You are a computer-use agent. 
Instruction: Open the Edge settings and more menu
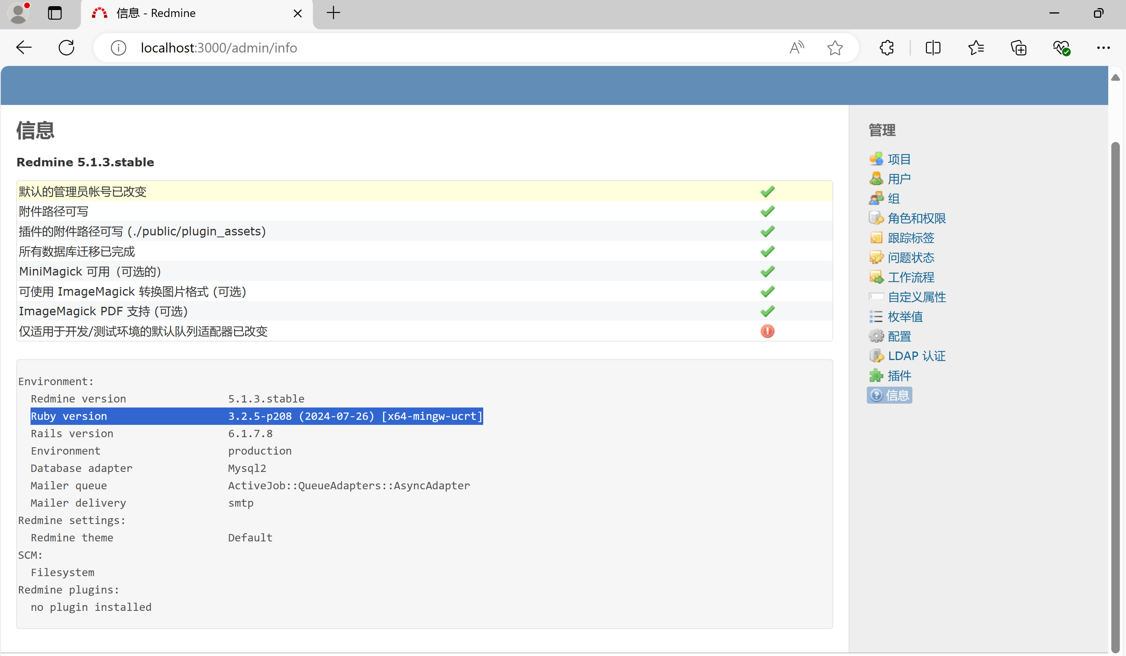1104,48
